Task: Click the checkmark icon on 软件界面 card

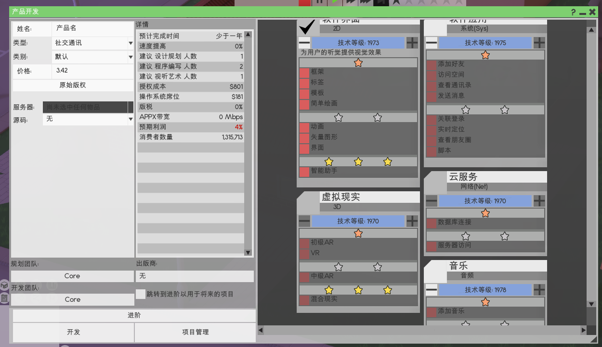Action: click(307, 27)
